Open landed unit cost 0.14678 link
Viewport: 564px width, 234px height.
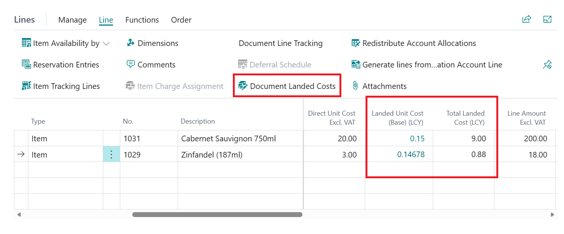tap(411, 154)
